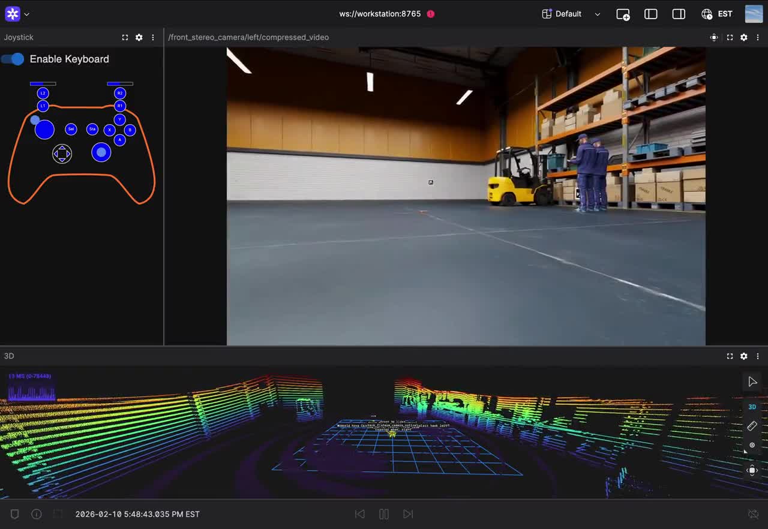Screen dimensions: 768x529
Task: Open the Joystick panel more options menu
Action: (x=153, y=37)
